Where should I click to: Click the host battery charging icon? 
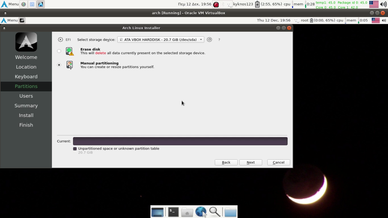[257, 4]
